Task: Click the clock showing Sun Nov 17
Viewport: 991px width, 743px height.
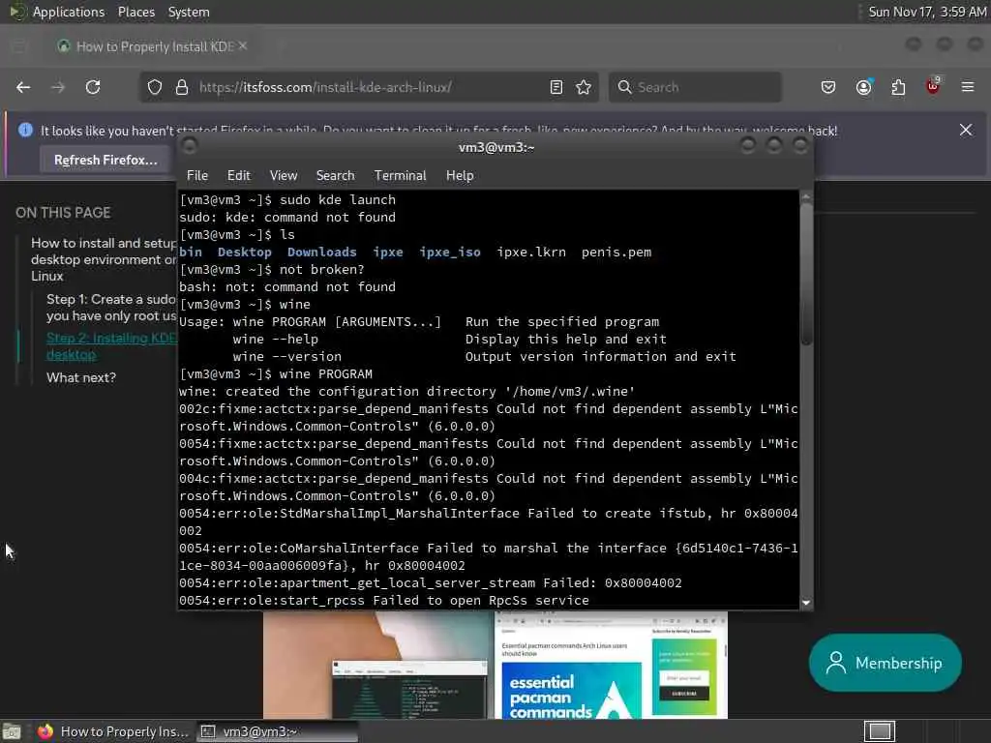Action: pyautogui.click(x=927, y=12)
